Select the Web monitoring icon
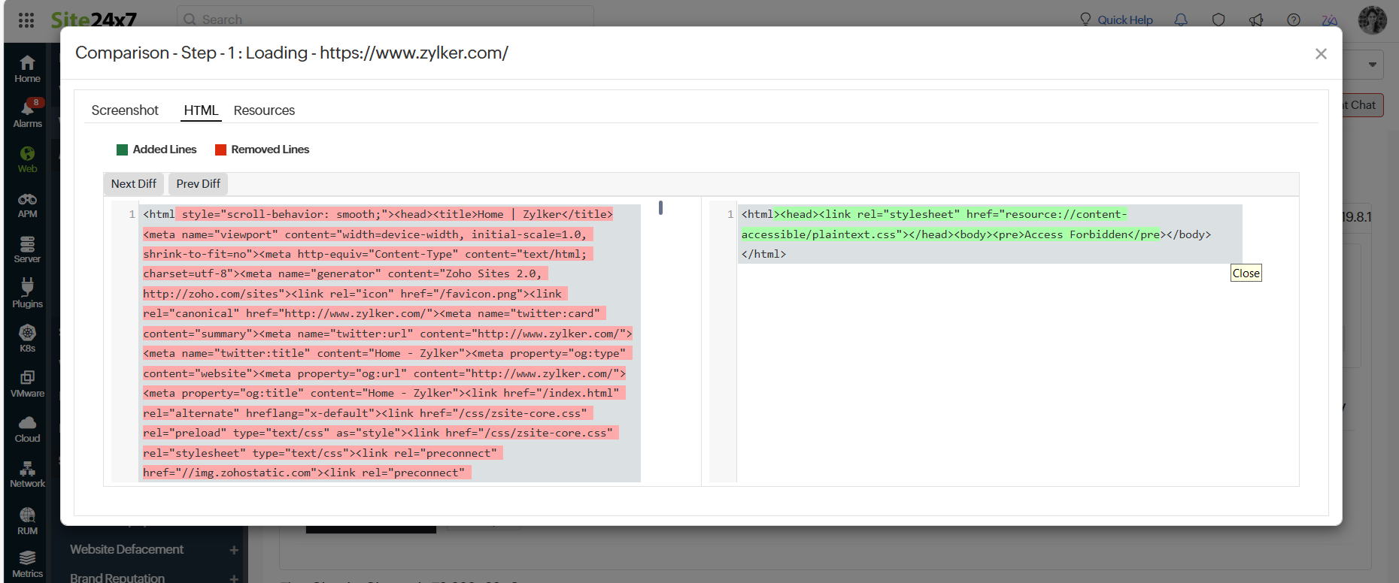This screenshot has height=583, width=1399. [27, 159]
